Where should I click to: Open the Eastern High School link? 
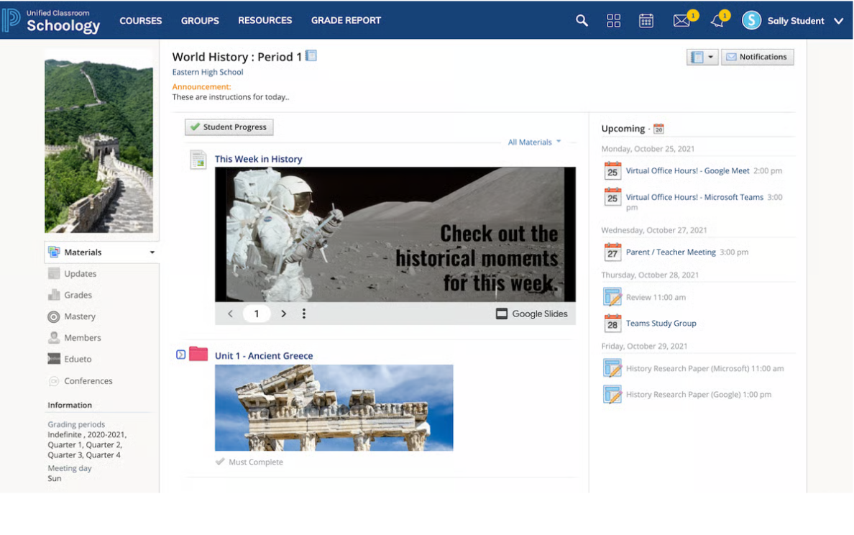[x=208, y=72]
